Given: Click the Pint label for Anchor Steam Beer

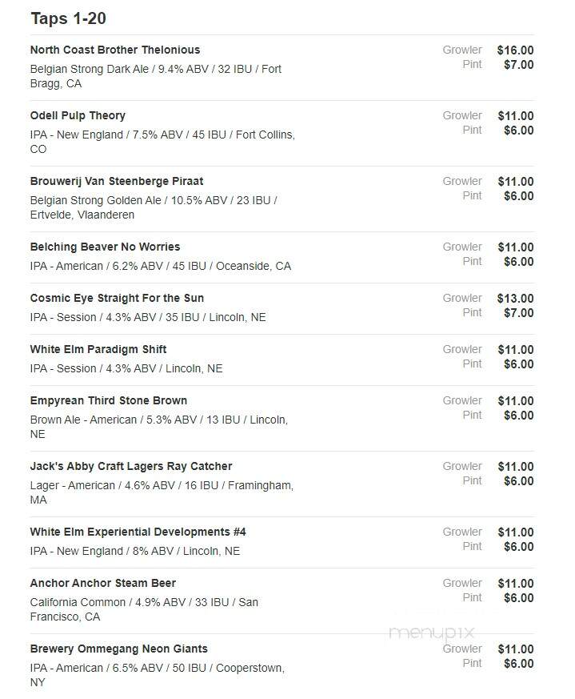Looking at the screenshot, I should 472,597.
